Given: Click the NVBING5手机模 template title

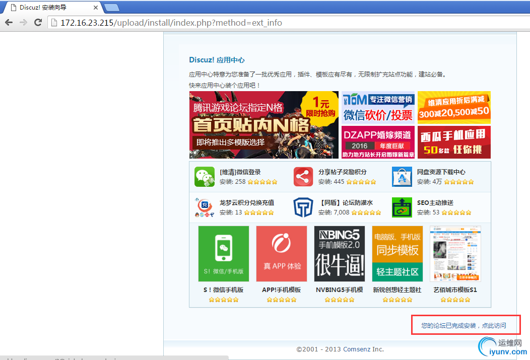Looking at the screenshot, I should [340, 290].
